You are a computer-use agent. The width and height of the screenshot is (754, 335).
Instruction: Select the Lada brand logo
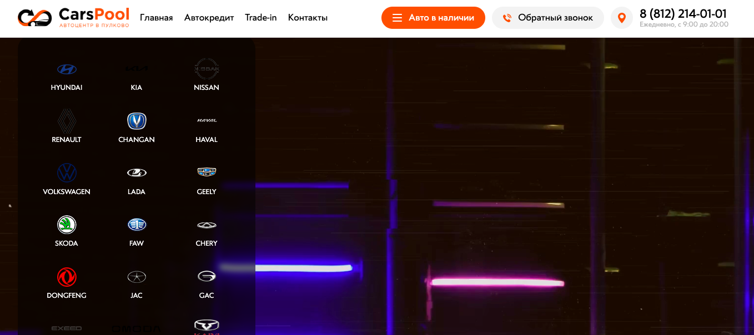tap(137, 172)
